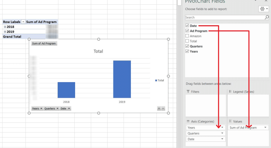
Task: Click the 2018 axis label on chart
Action: (x=66, y=102)
